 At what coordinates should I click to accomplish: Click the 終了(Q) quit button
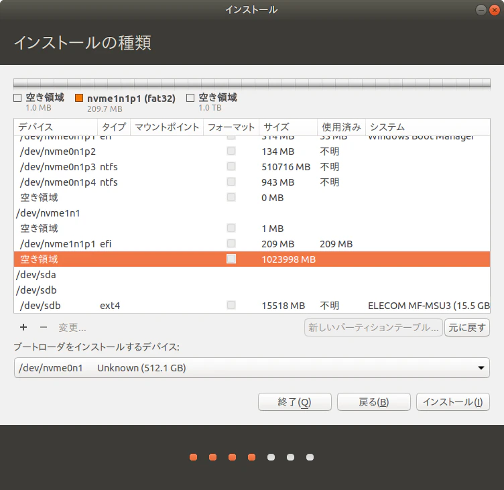[x=294, y=402]
